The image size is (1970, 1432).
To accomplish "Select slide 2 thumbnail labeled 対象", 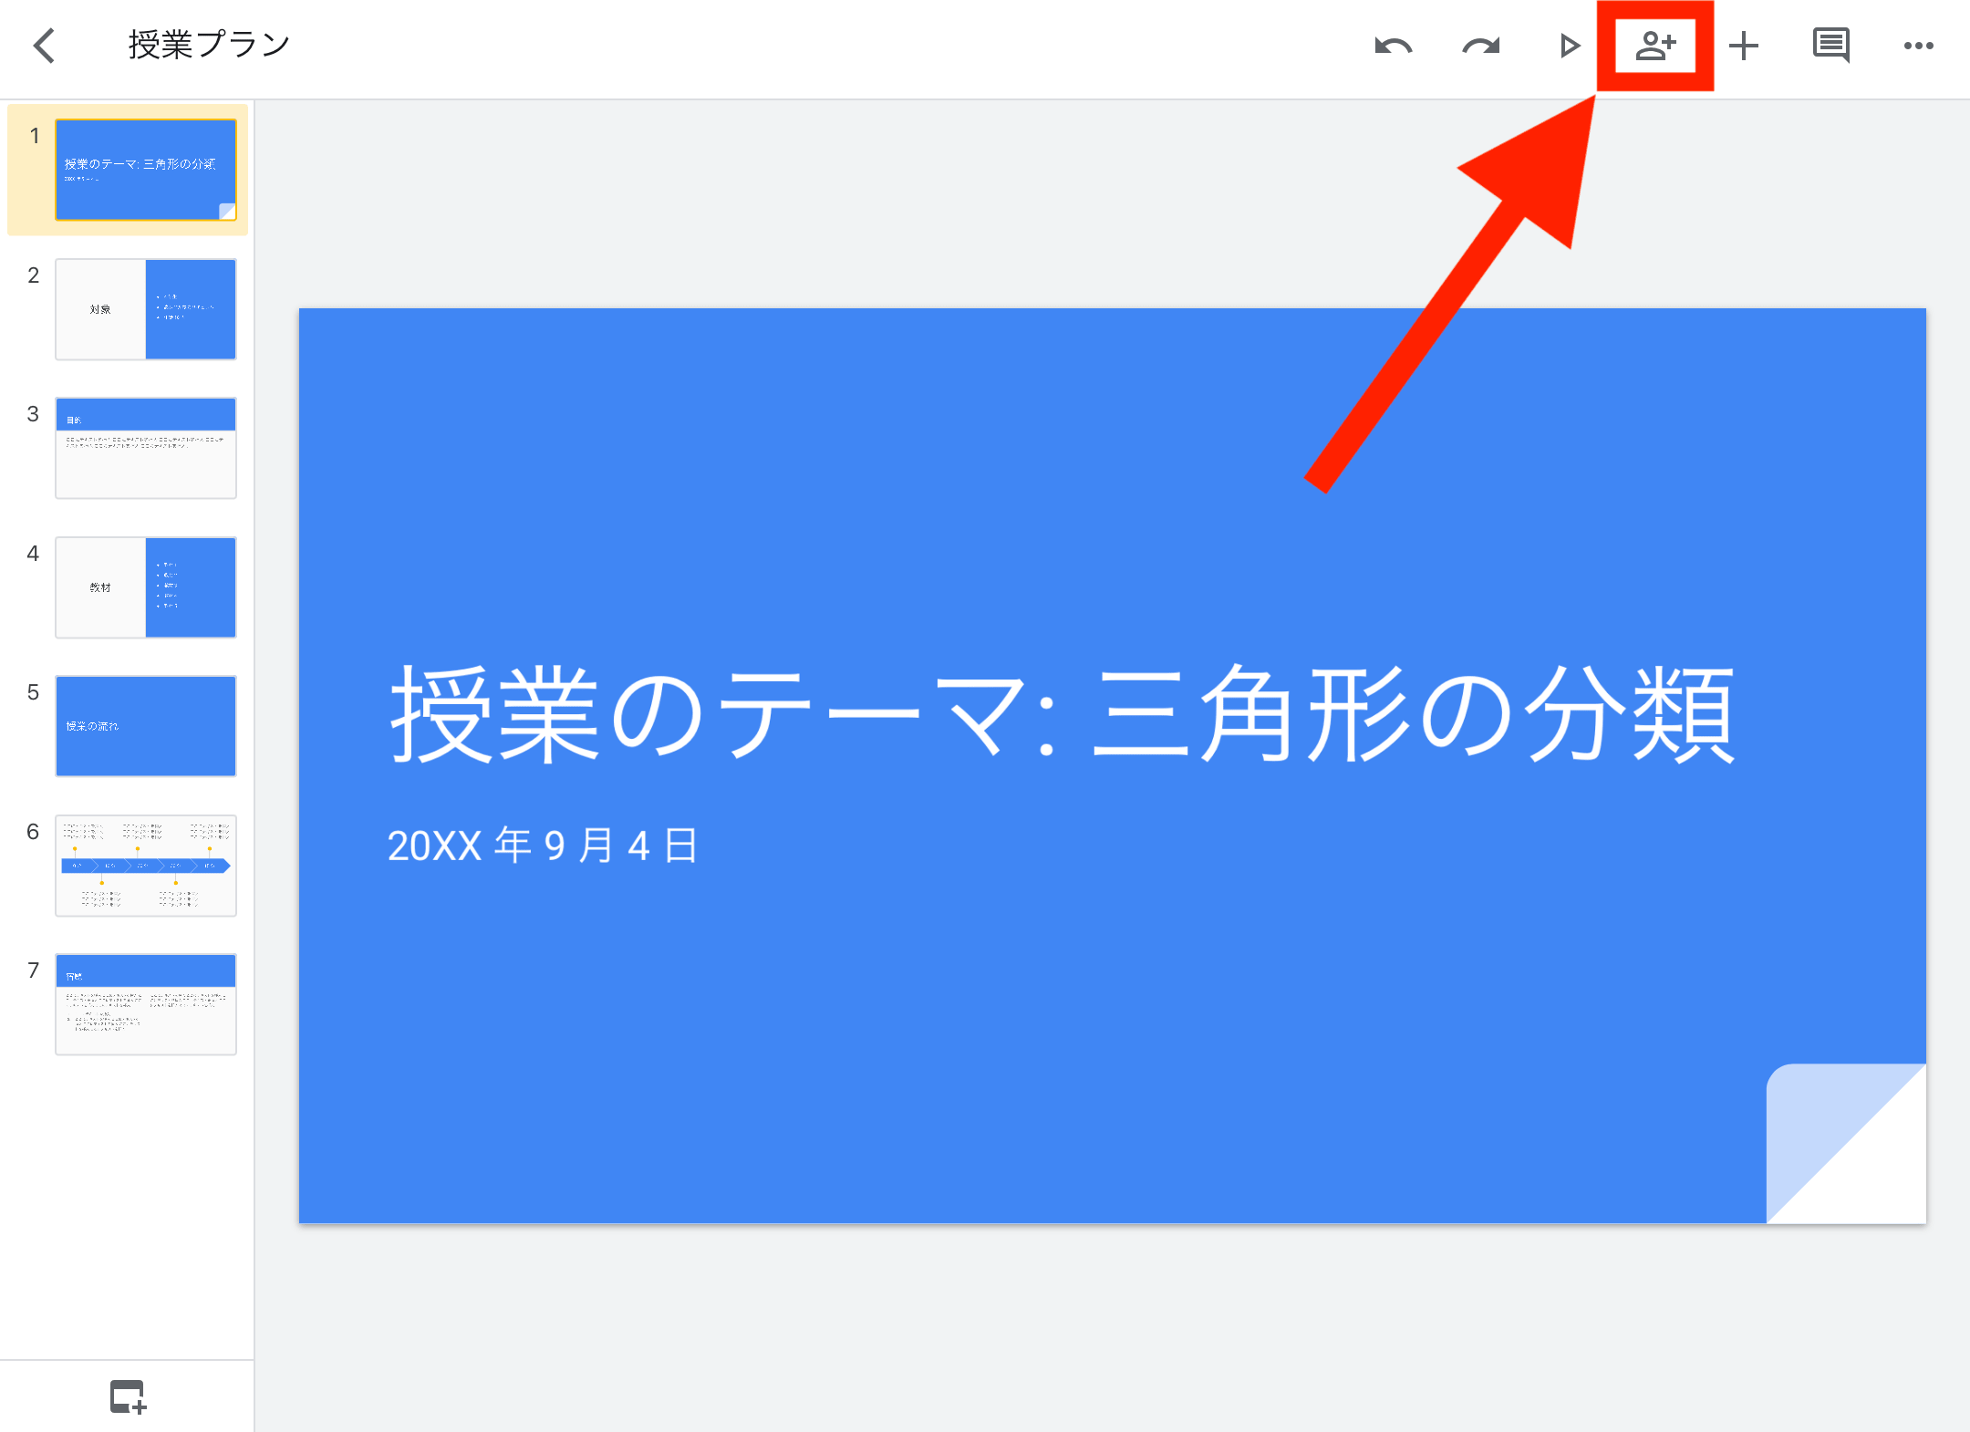I will pyautogui.click(x=146, y=309).
